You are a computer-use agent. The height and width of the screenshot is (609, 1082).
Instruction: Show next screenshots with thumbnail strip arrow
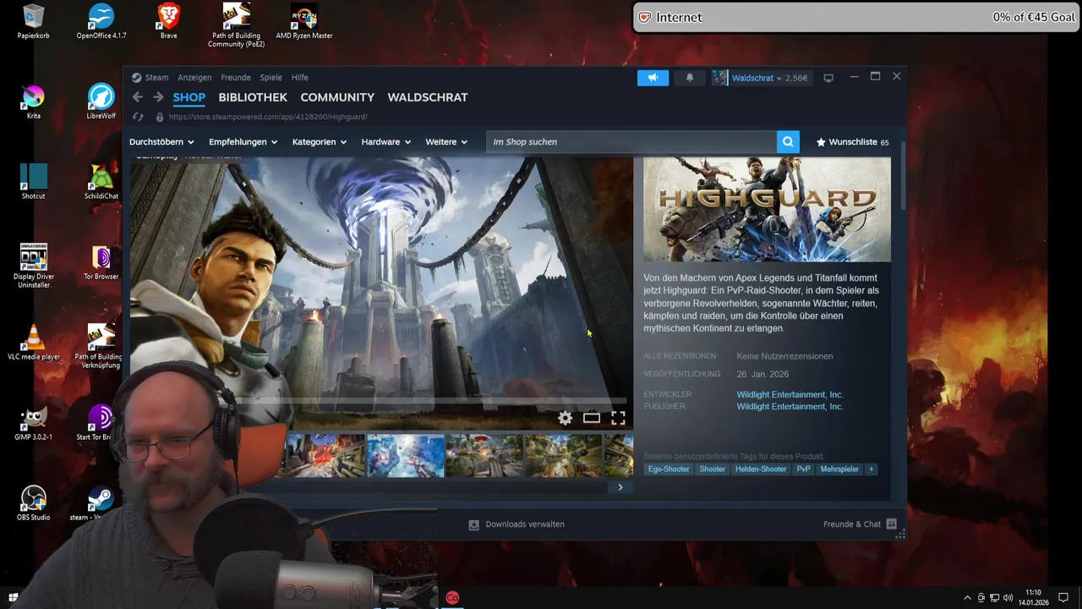620,487
